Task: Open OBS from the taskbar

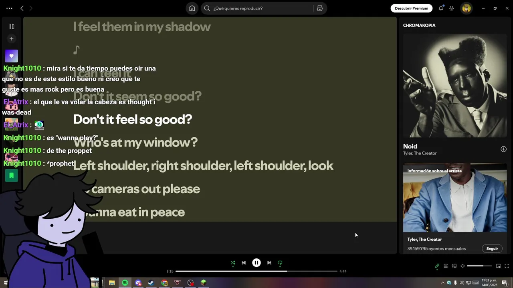Action: coord(190,283)
